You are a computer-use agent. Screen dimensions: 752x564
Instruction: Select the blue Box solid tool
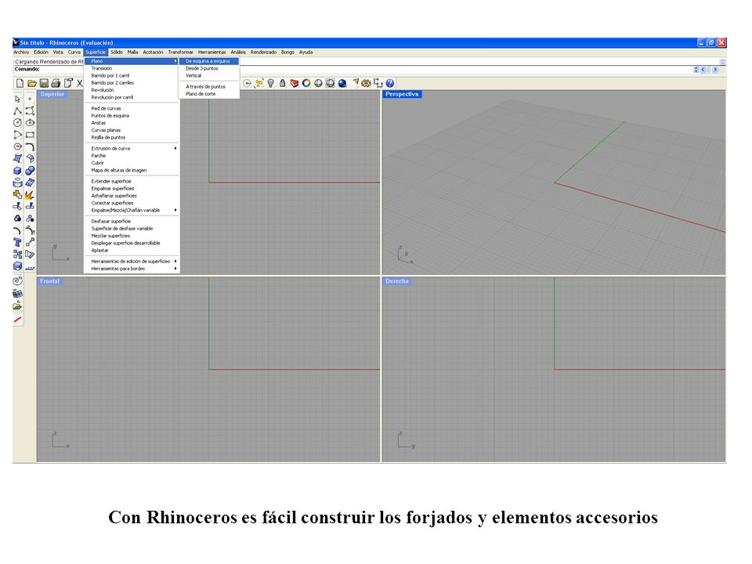pos(18,171)
